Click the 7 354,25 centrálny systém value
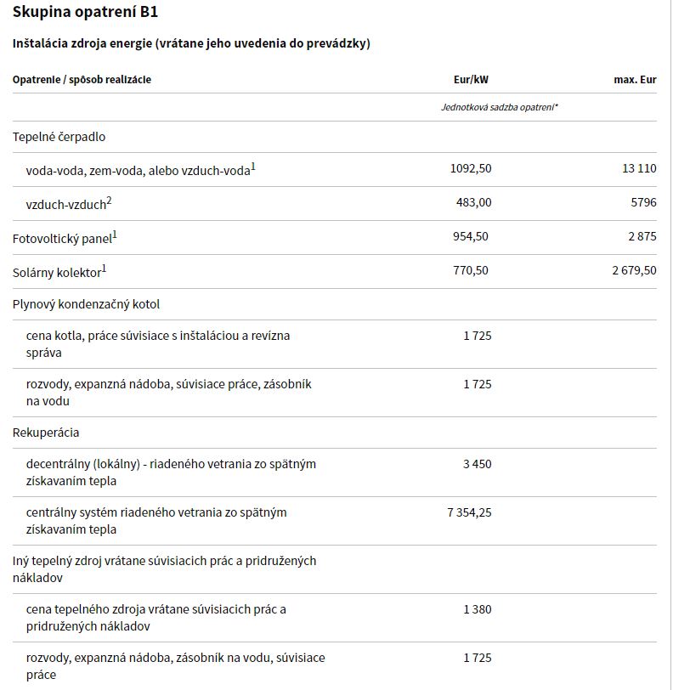673x690 pixels. [x=469, y=512]
